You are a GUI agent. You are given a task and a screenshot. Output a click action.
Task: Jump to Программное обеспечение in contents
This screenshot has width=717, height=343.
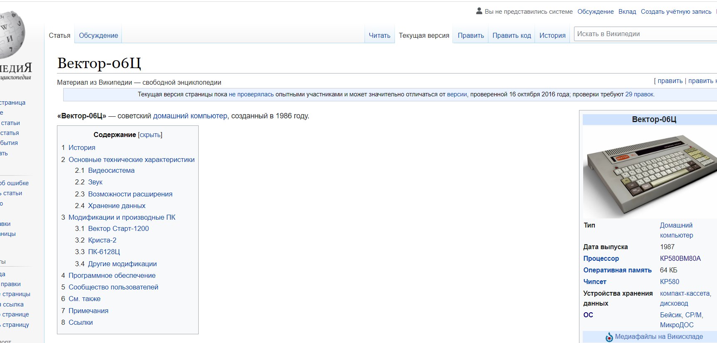click(x=112, y=275)
